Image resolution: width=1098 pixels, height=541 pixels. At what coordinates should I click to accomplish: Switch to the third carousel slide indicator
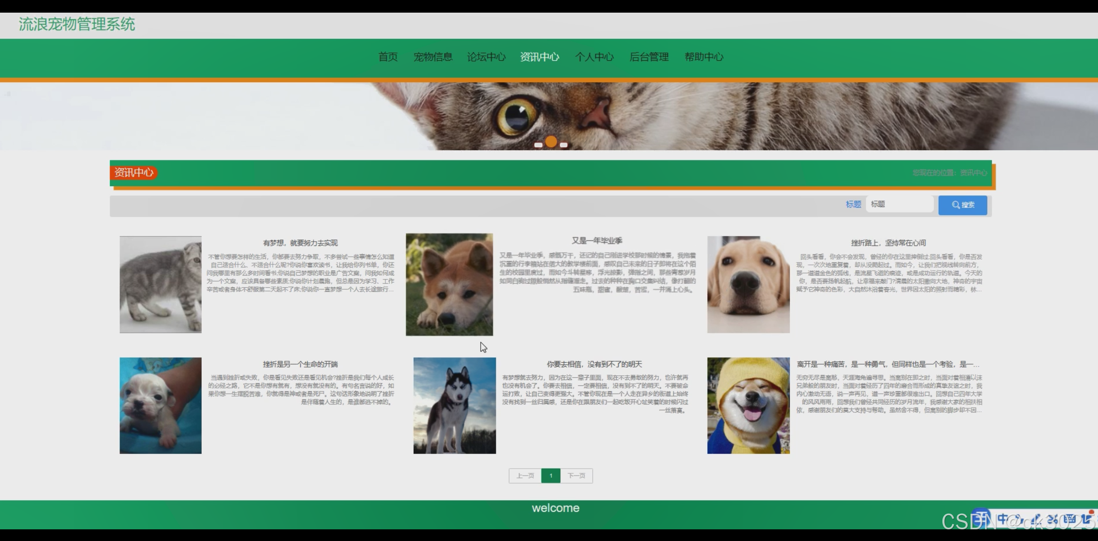(x=563, y=145)
